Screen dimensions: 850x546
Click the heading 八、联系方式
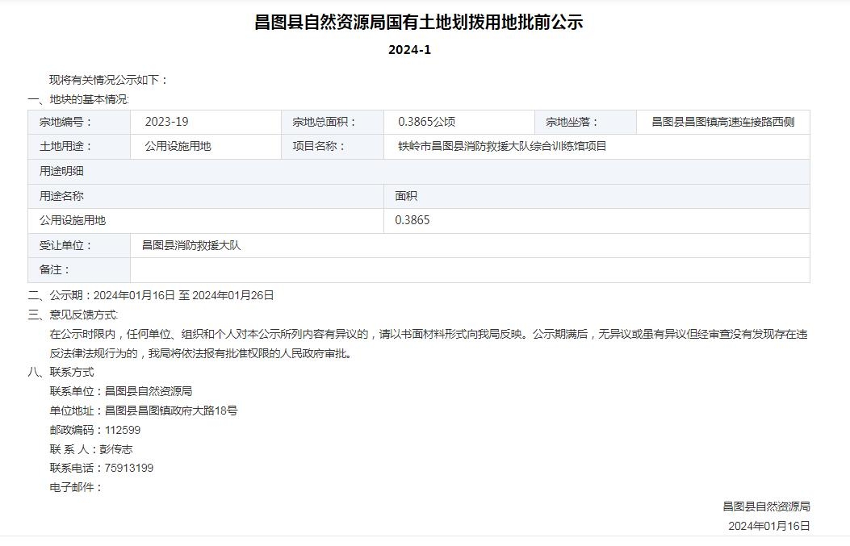(61, 372)
